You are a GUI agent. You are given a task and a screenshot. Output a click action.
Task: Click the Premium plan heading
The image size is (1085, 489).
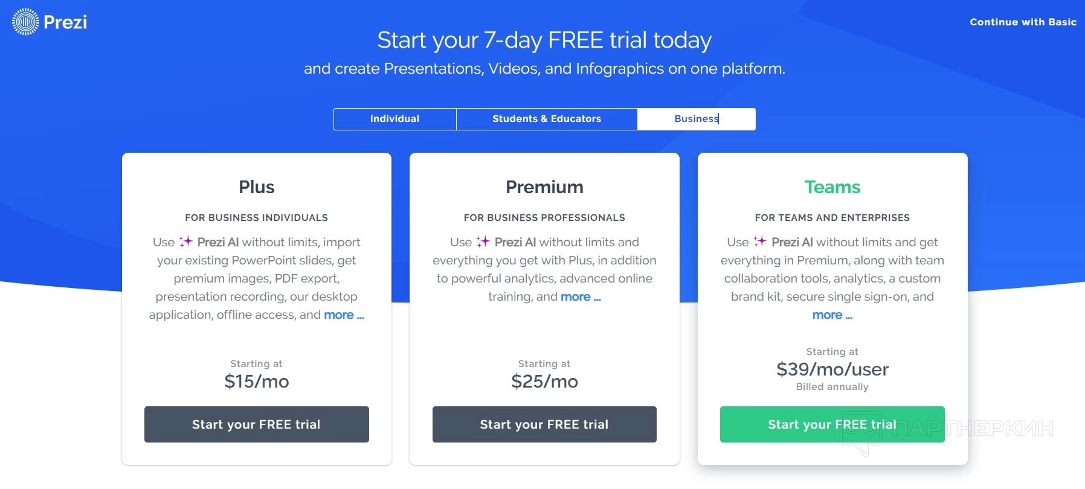544,187
